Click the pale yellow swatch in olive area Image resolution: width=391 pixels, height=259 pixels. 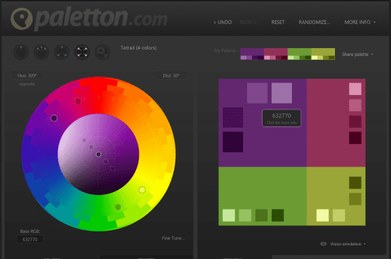pos(323,215)
